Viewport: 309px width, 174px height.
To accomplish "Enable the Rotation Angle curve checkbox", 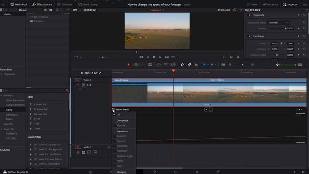I will click(x=114, y=156).
